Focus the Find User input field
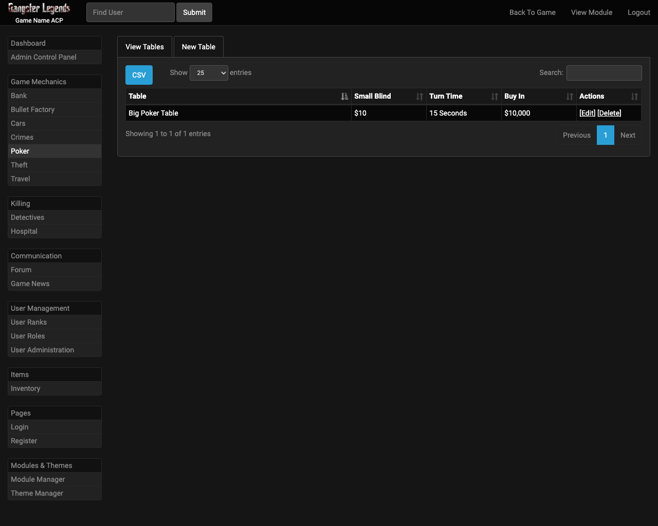The width and height of the screenshot is (658, 526). point(130,12)
